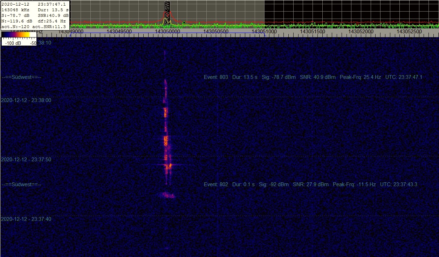Click the S:-78.7 dB readout in info box

[x=15, y=15]
